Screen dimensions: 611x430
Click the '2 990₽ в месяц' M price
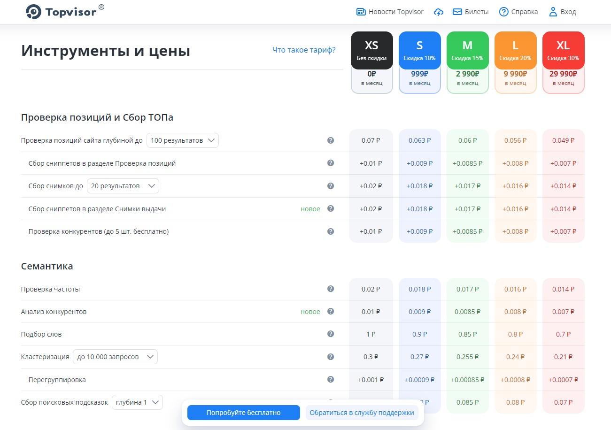(x=467, y=78)
